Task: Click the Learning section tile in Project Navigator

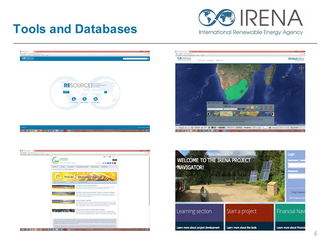Action: point(199,217)
